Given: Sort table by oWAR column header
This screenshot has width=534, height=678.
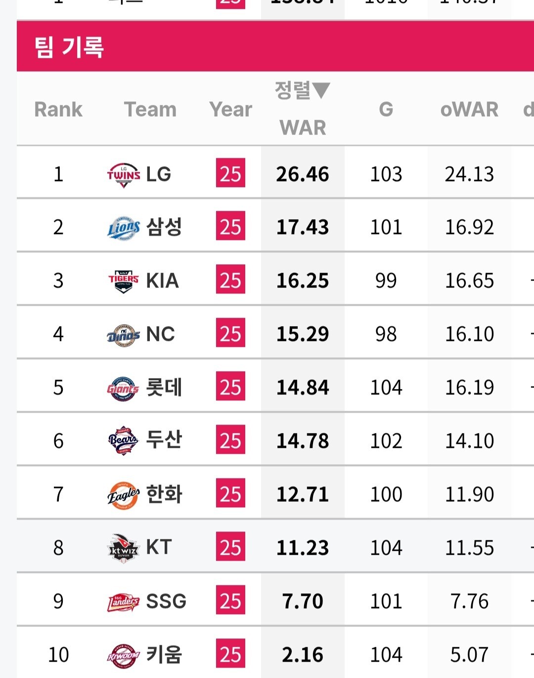Looking at the screenshot, I should (x=469, y=109).
